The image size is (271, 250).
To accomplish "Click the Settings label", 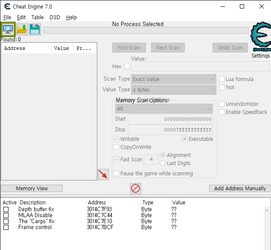I will [x=260, y=55].
